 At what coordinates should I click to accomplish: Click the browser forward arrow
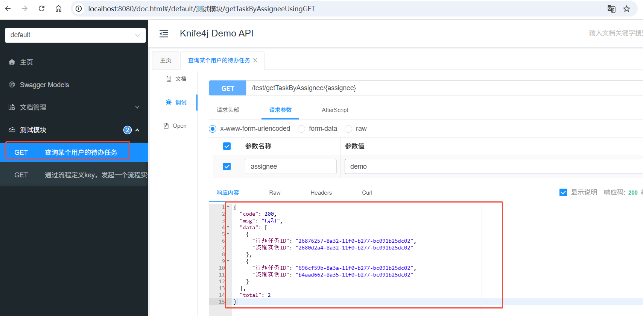[x=24, y=8]
